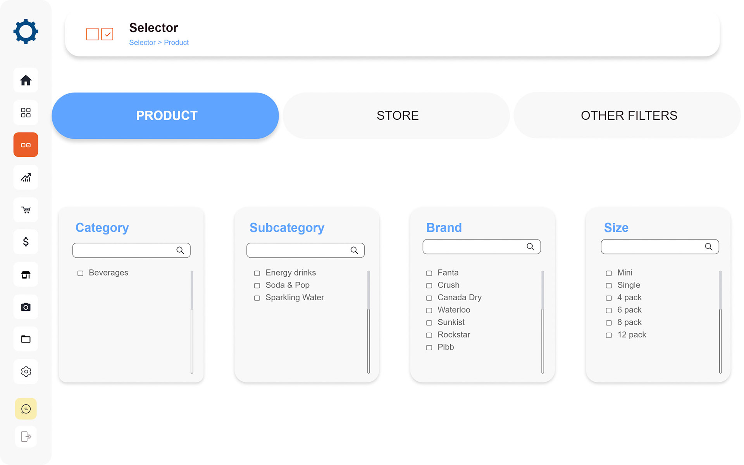This screenshot has width=744, height=465.
Task: Open the analytics chart icon
Action: click(26, 177)
